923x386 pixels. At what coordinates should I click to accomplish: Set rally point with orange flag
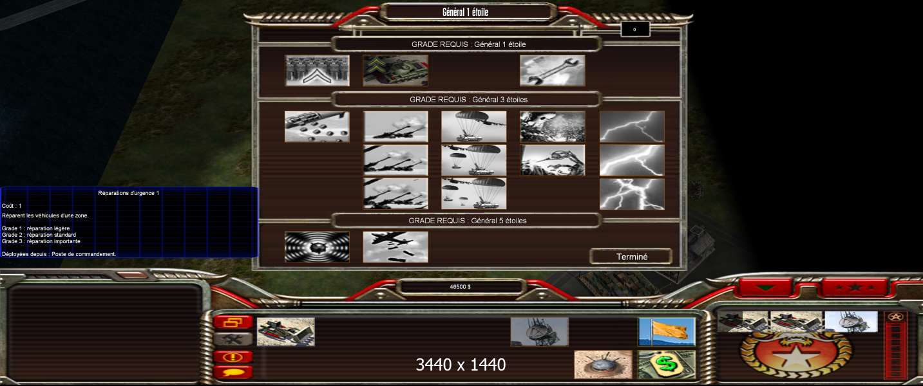(x=667, y=331)
